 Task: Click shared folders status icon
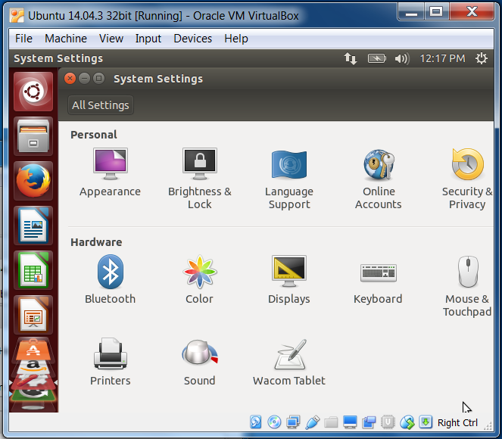[331, 422]
